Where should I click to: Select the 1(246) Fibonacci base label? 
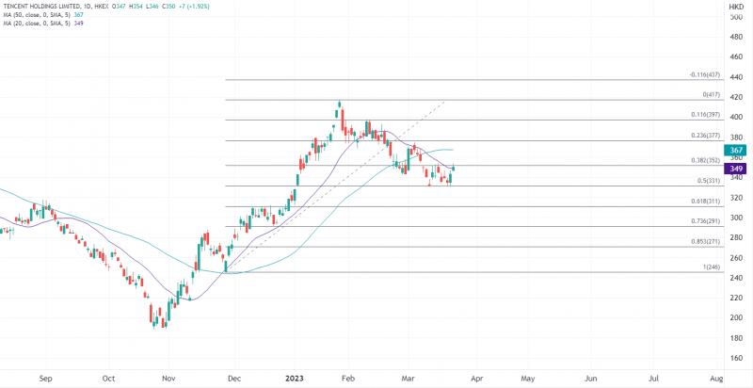pos(712,267)
